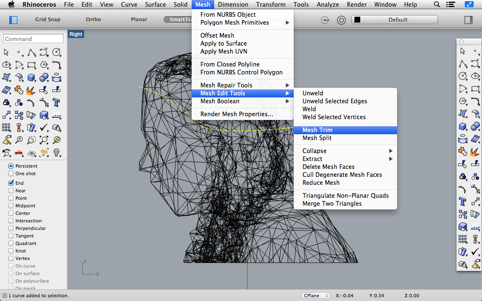482x301 pixels.
Task: Enable the Near object snap
Action: (x=11, y=191)
